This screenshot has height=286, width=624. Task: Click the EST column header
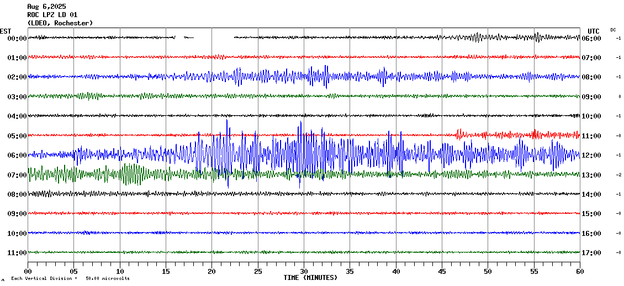(x=6, y=31)
